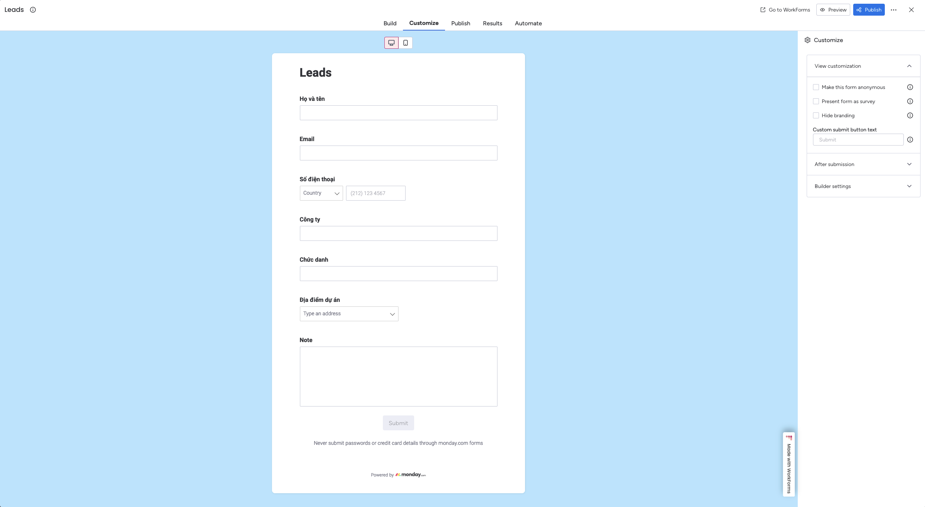Click info icon next to Leads title
This screenshot has height=507, width=925.
[x=33, y=10]
